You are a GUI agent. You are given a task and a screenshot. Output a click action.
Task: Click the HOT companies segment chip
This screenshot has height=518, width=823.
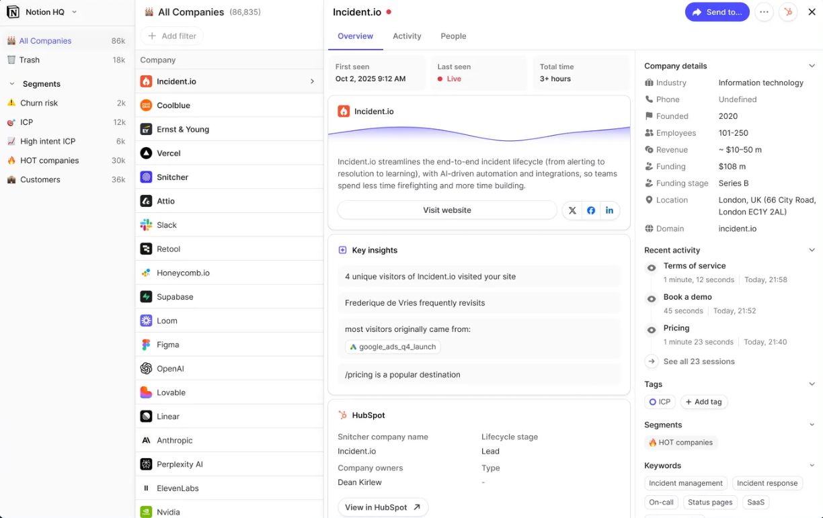680,443
